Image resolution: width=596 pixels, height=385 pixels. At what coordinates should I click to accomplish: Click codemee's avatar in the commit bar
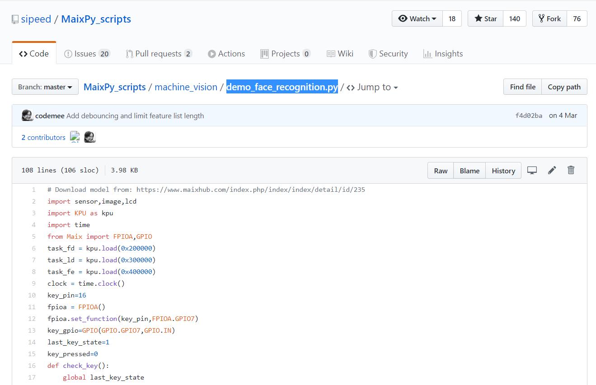click(x=27, y=116)
